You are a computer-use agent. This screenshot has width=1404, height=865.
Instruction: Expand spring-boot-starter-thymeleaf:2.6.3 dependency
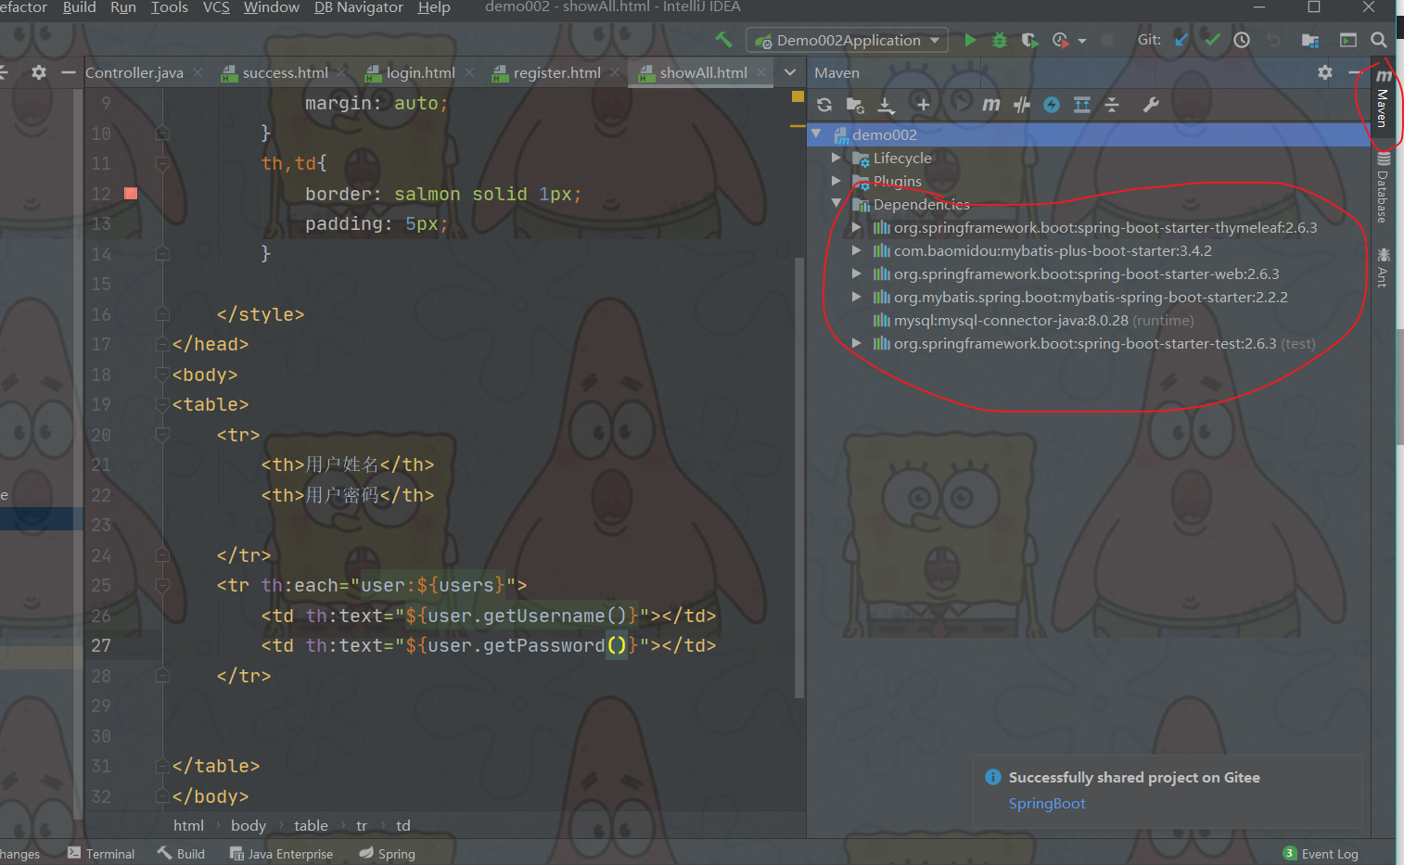(x=857, y=227)
